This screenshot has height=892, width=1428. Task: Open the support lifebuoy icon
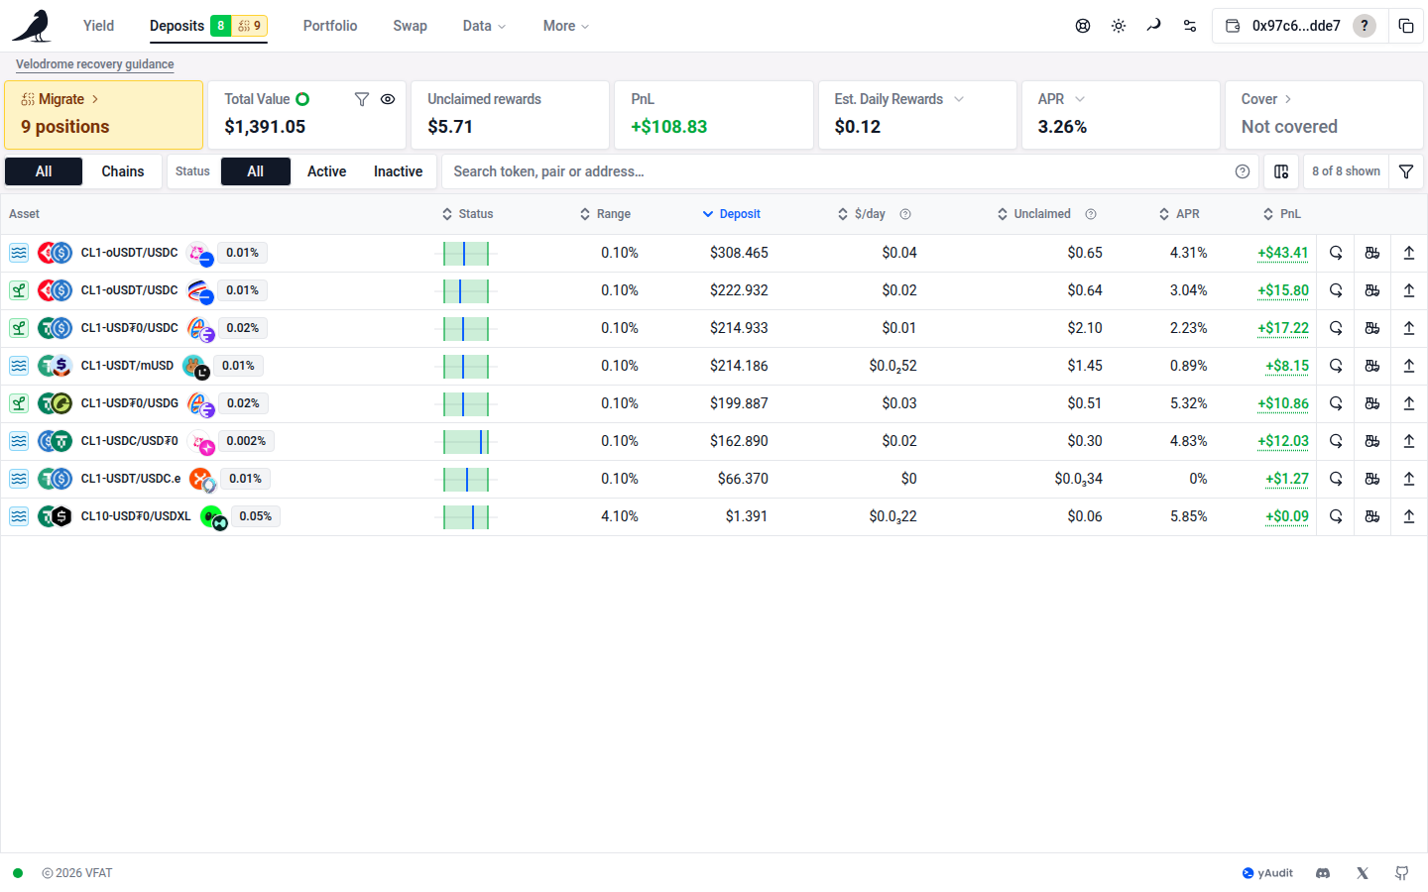click(x=1083, y=26)
